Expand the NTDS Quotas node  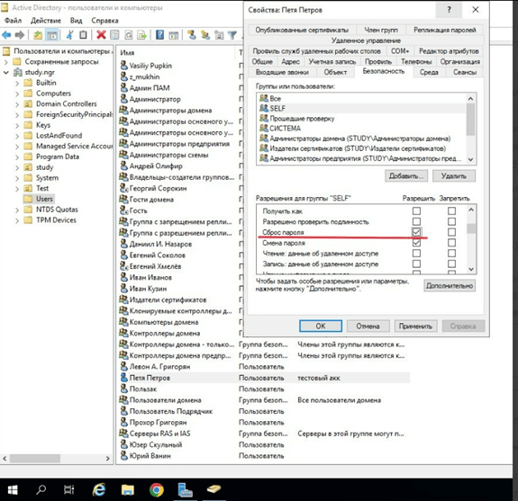coord(17,210)
